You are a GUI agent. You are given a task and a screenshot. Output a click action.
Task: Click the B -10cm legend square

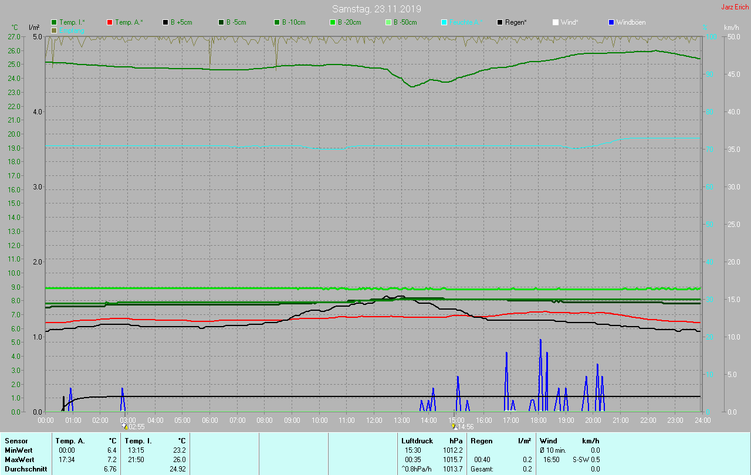click(x=277, y=22)
